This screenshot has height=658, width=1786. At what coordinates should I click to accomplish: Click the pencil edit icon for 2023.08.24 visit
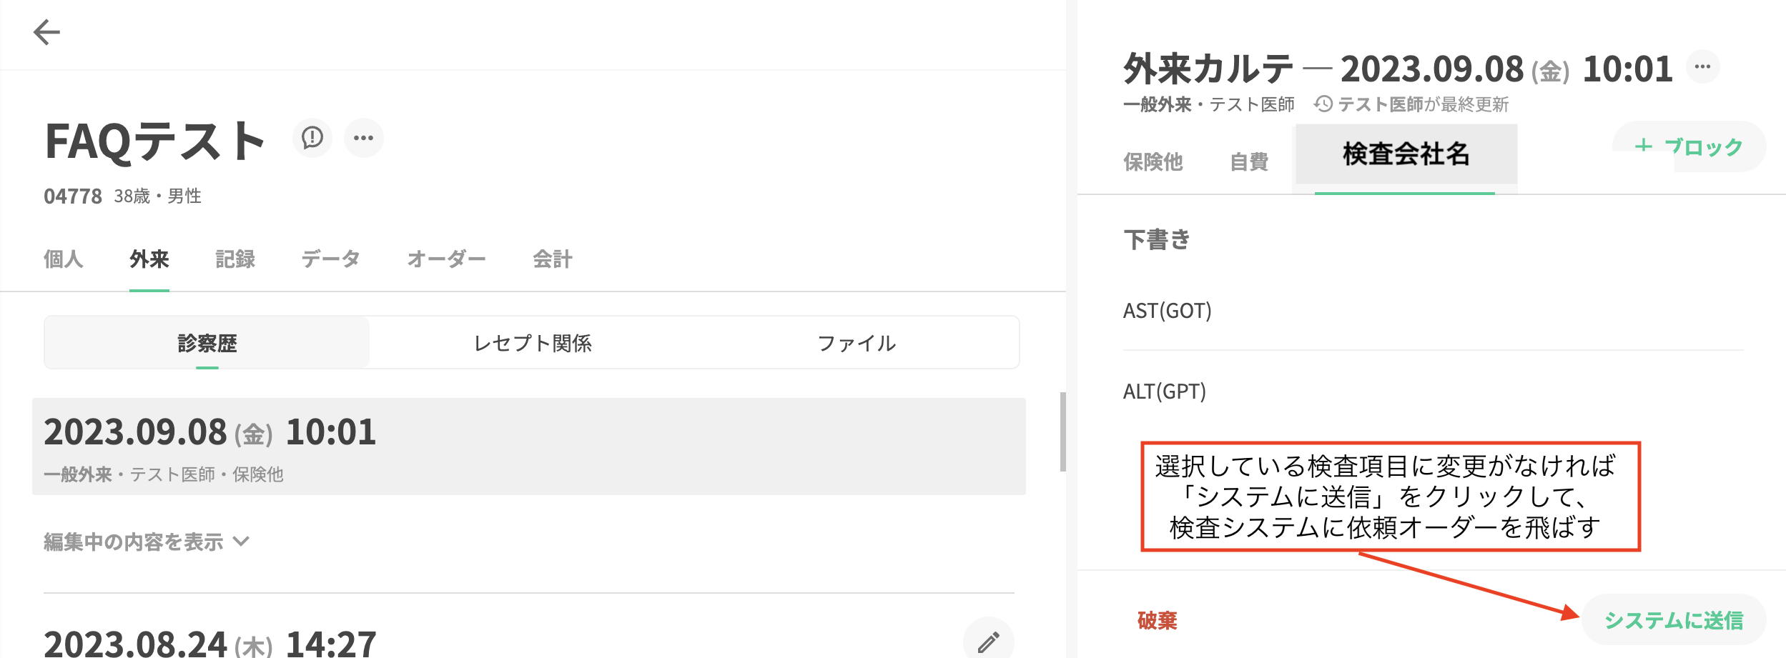988,641
